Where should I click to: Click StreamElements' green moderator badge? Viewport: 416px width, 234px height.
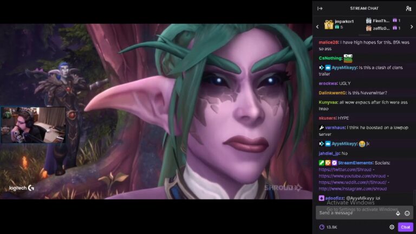321,163
